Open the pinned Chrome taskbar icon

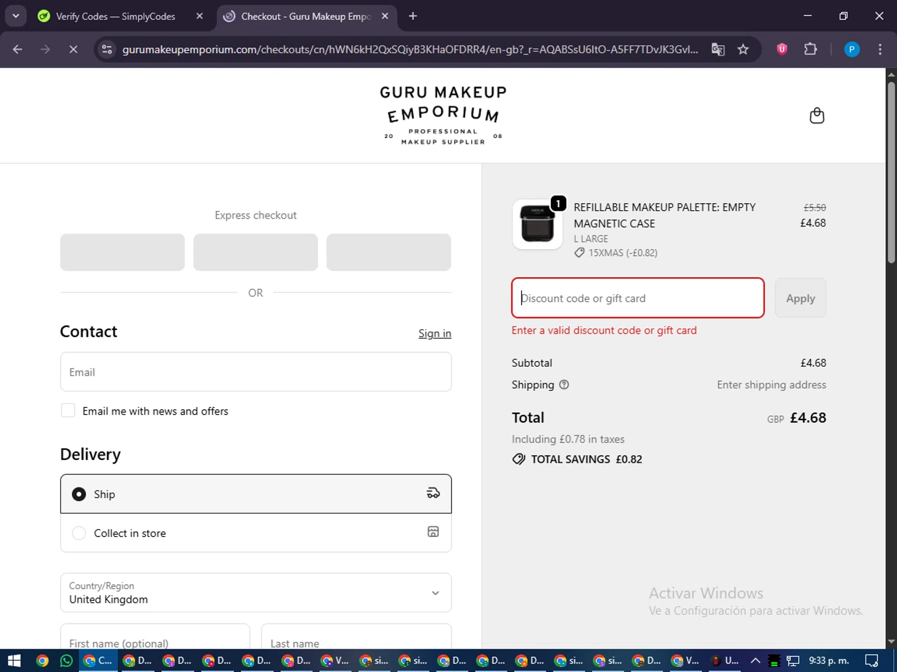point(42,661)
